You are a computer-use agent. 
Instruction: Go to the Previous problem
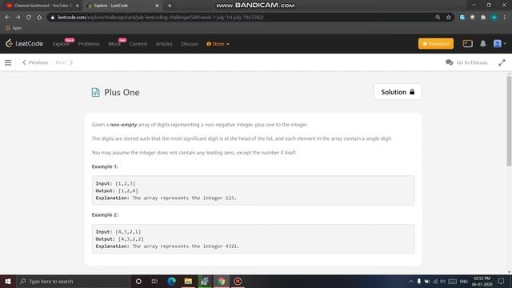tap(35, 62)
